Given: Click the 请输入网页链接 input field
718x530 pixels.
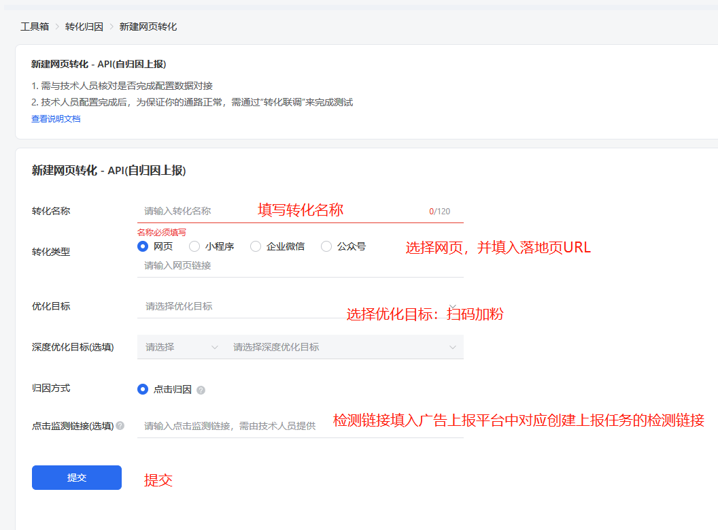Looking at the screenshot, I should (299, 265).
